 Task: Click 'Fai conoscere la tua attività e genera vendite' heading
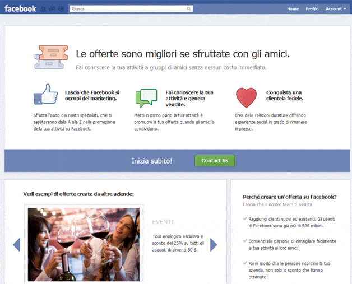189,98
